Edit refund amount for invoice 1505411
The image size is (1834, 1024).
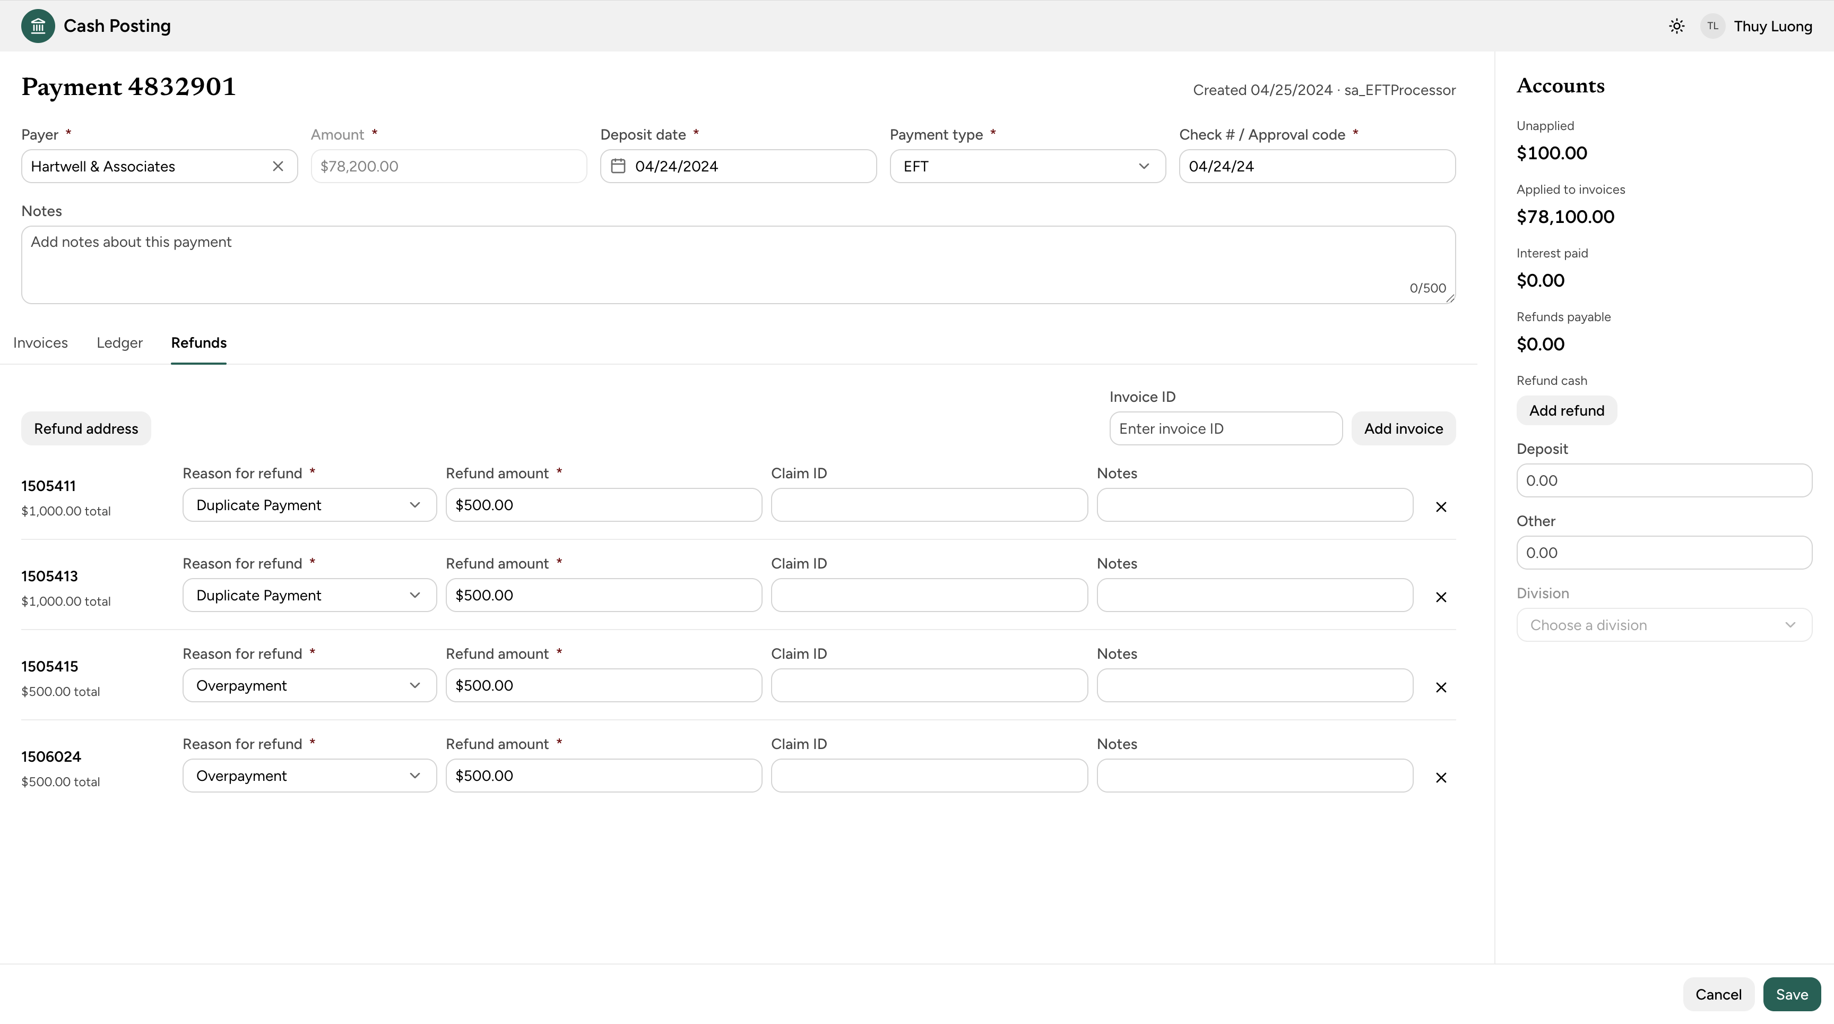[604, 505]
